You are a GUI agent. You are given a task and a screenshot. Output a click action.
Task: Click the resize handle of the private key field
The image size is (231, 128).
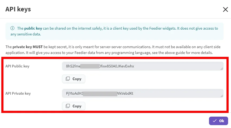pyautogui.click(x=221, y=96)
